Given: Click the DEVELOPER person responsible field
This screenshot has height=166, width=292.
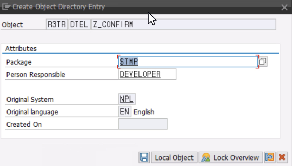Looking at the screenshot, I should pyautogui.click(x=147, y=74).
